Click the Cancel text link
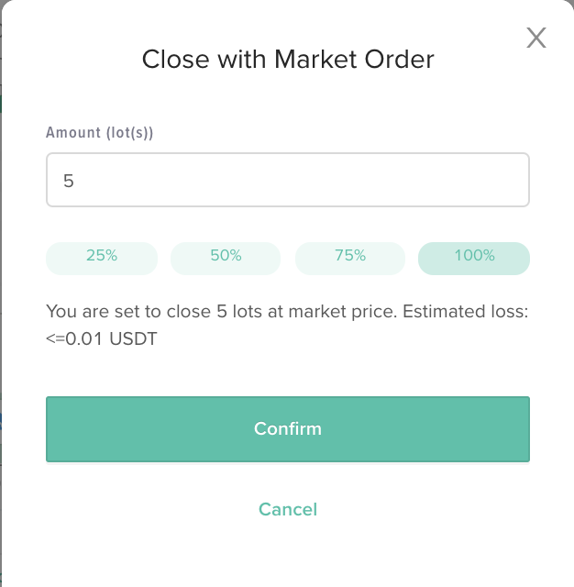The height and width of the screenshot is (587, 574). point(288,509)
